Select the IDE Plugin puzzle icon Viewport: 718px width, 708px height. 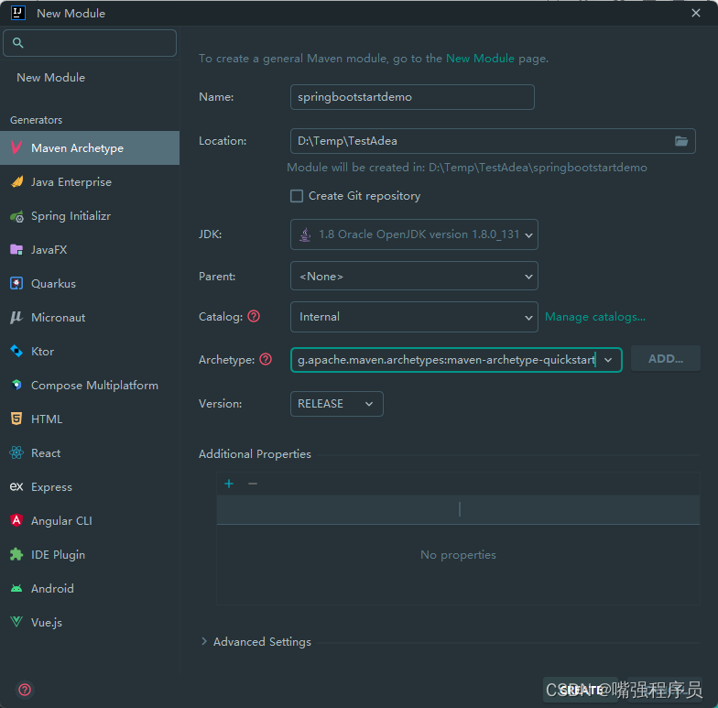[16, 555]
